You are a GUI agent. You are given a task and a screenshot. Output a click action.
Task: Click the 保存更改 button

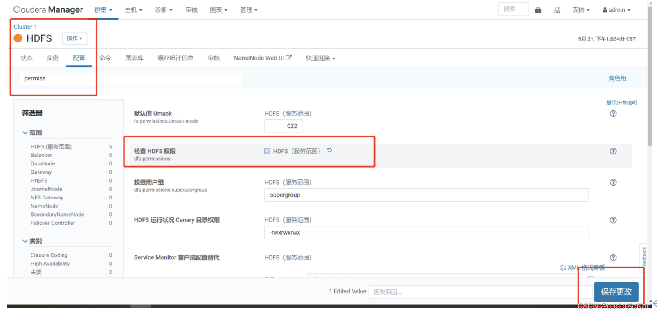click(616, 292)
